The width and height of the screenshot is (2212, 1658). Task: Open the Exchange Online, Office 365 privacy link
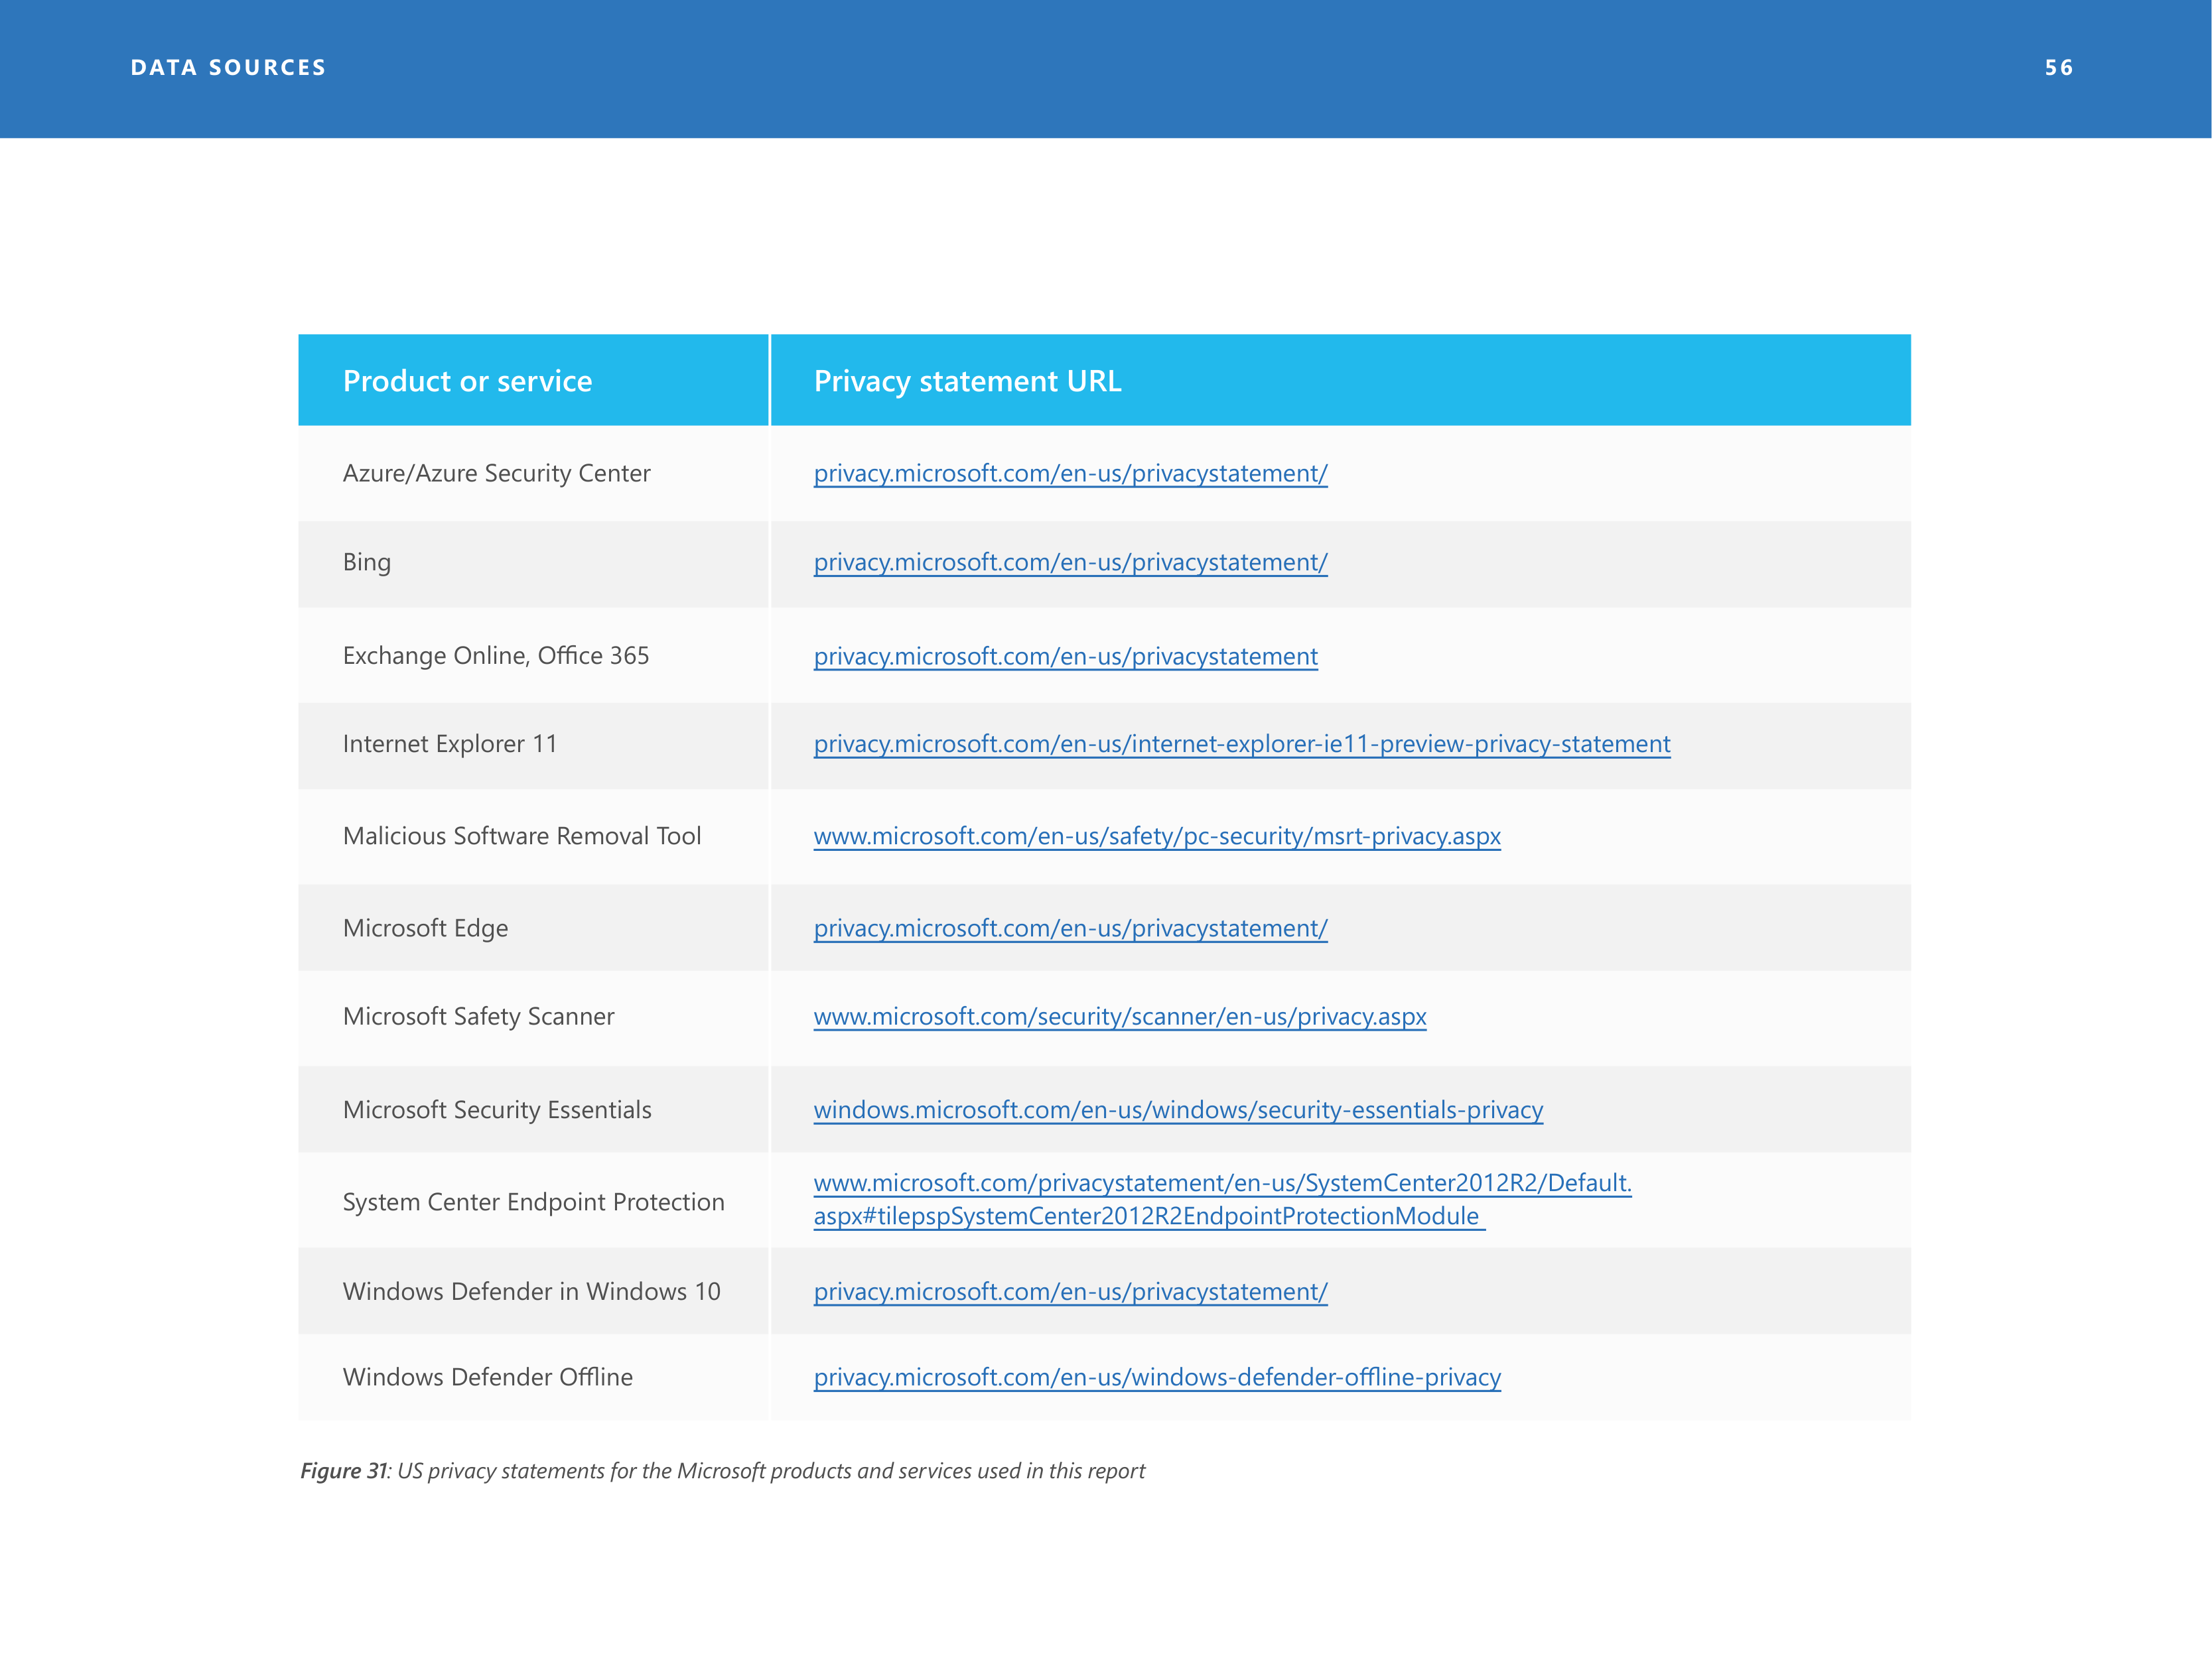1065,657
